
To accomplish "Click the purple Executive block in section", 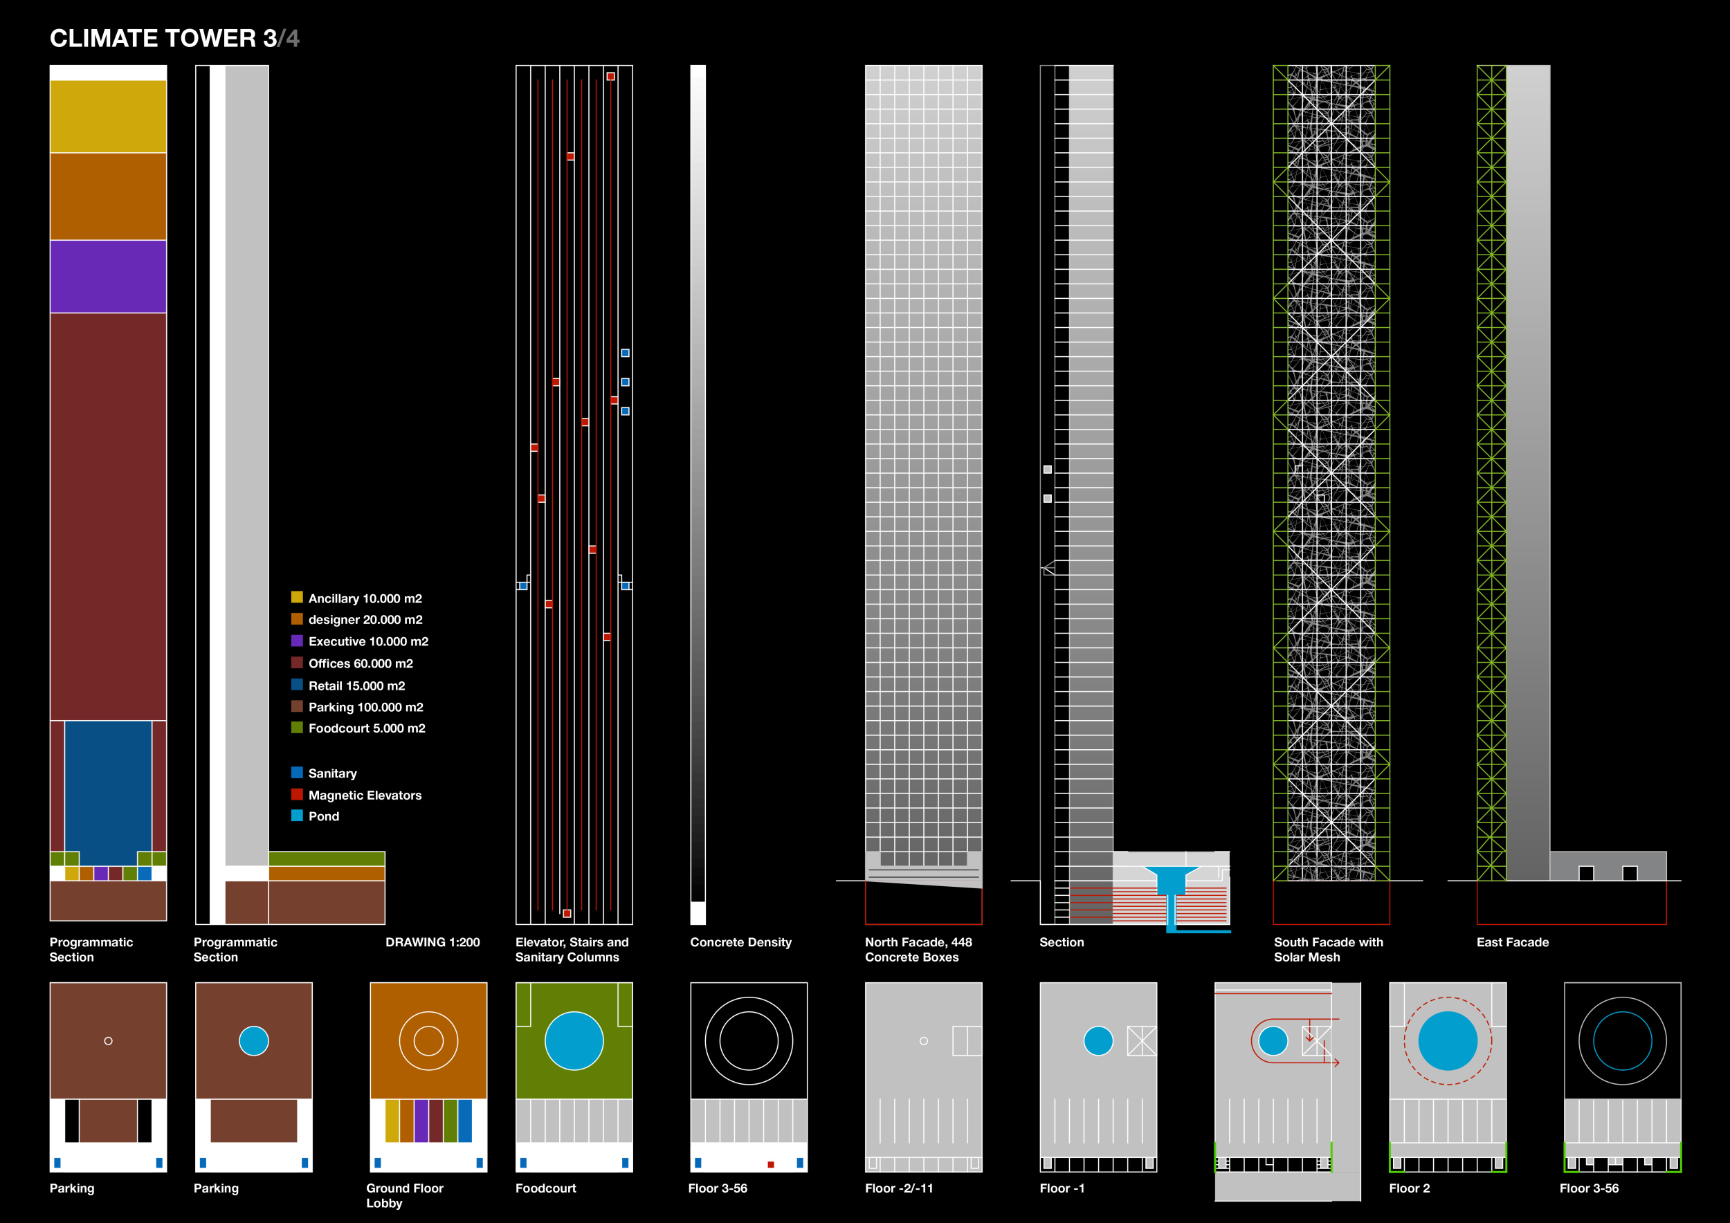I will pos(108,277).
